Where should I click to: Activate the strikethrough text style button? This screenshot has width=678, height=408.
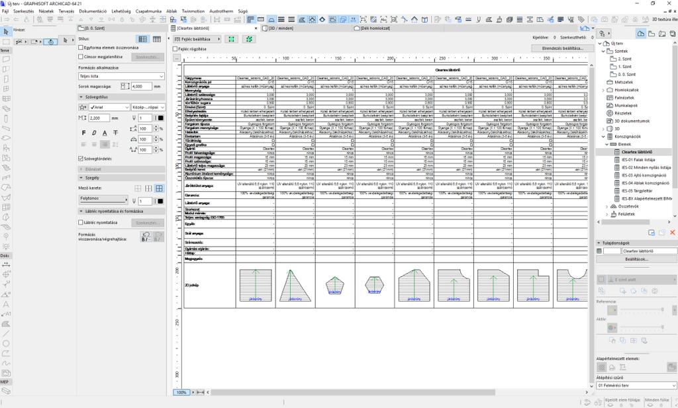[115, 133]
